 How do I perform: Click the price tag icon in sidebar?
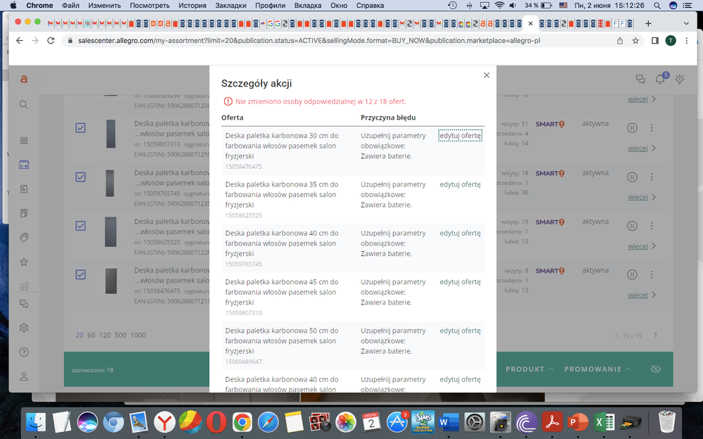click(x=24, y=238)
